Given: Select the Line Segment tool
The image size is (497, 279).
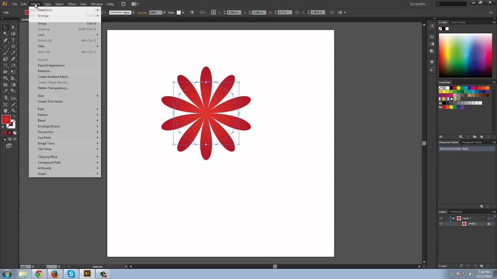Looking at the screenshot, I should click(5, 46).
